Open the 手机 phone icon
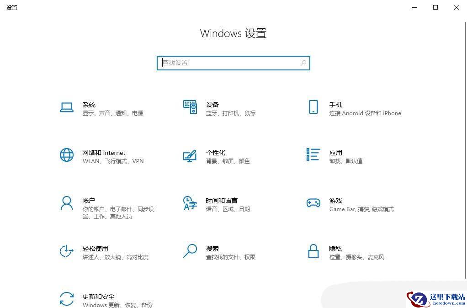Image resolution: width=467 pixels, height=308 pixels. tap(313, 107)
